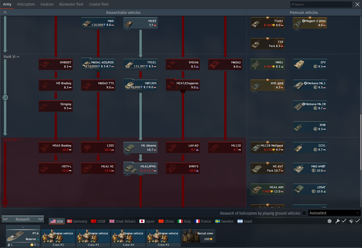Select the M60 tank card
The image size is (362, 248).
click(x=98, y=23)
